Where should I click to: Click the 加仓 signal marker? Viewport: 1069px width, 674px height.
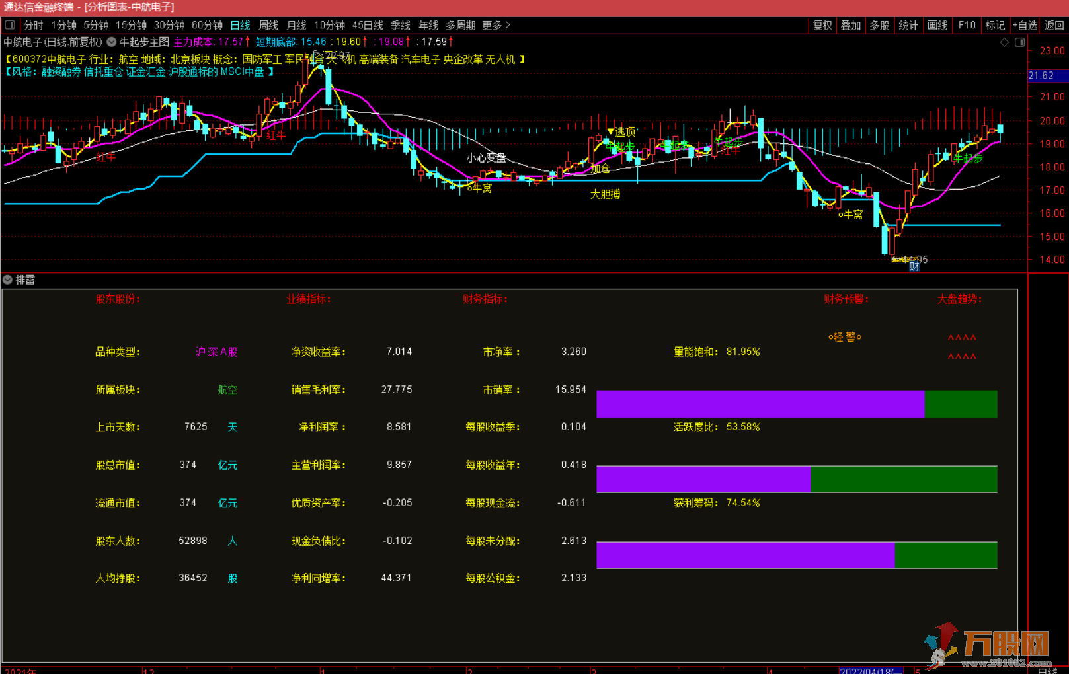(600, 168)
